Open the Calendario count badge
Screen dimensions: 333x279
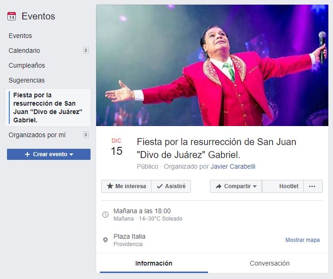click(86, 51)
